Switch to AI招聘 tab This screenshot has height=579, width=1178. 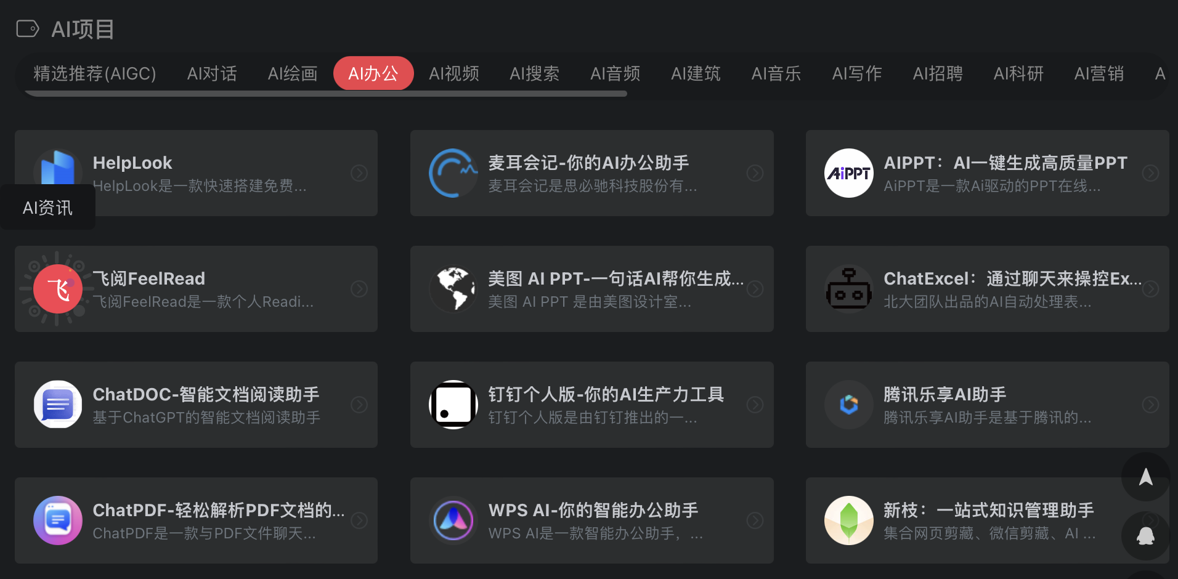click(938, 73)
